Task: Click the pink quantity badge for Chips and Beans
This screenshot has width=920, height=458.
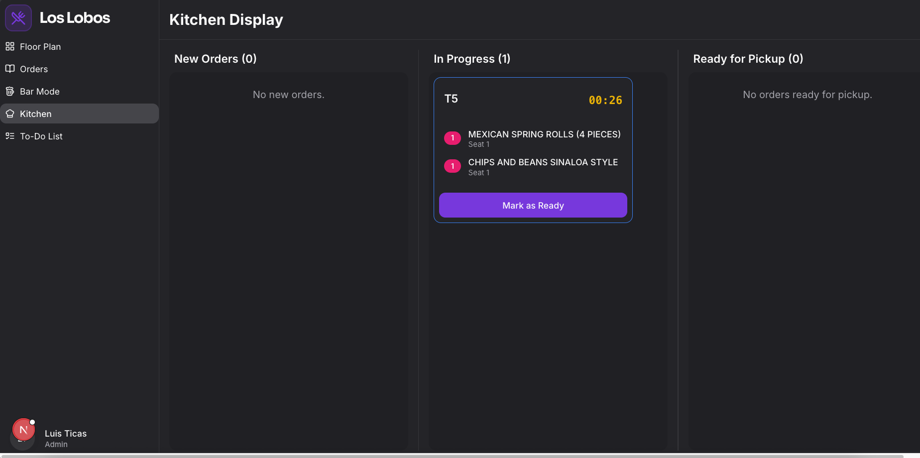Action: (452, 166)
